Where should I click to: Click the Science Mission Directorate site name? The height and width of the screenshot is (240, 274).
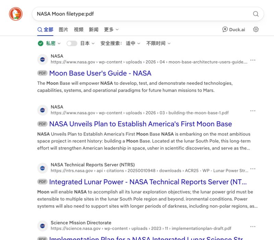point(81,223)
